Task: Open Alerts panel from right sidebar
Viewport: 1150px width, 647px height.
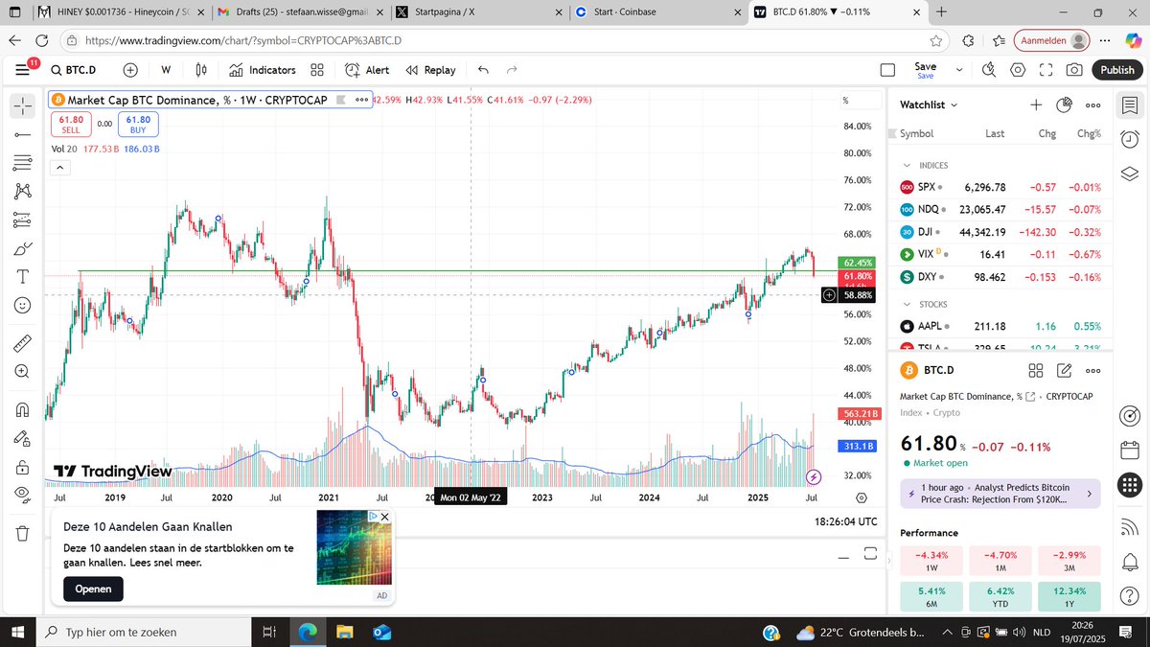Action: [1130, 138]
